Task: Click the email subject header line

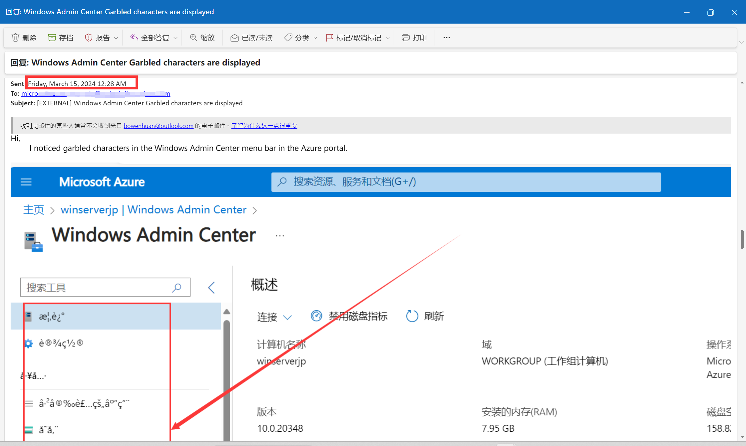Action: pyautogui.click(x=127, y=103)
